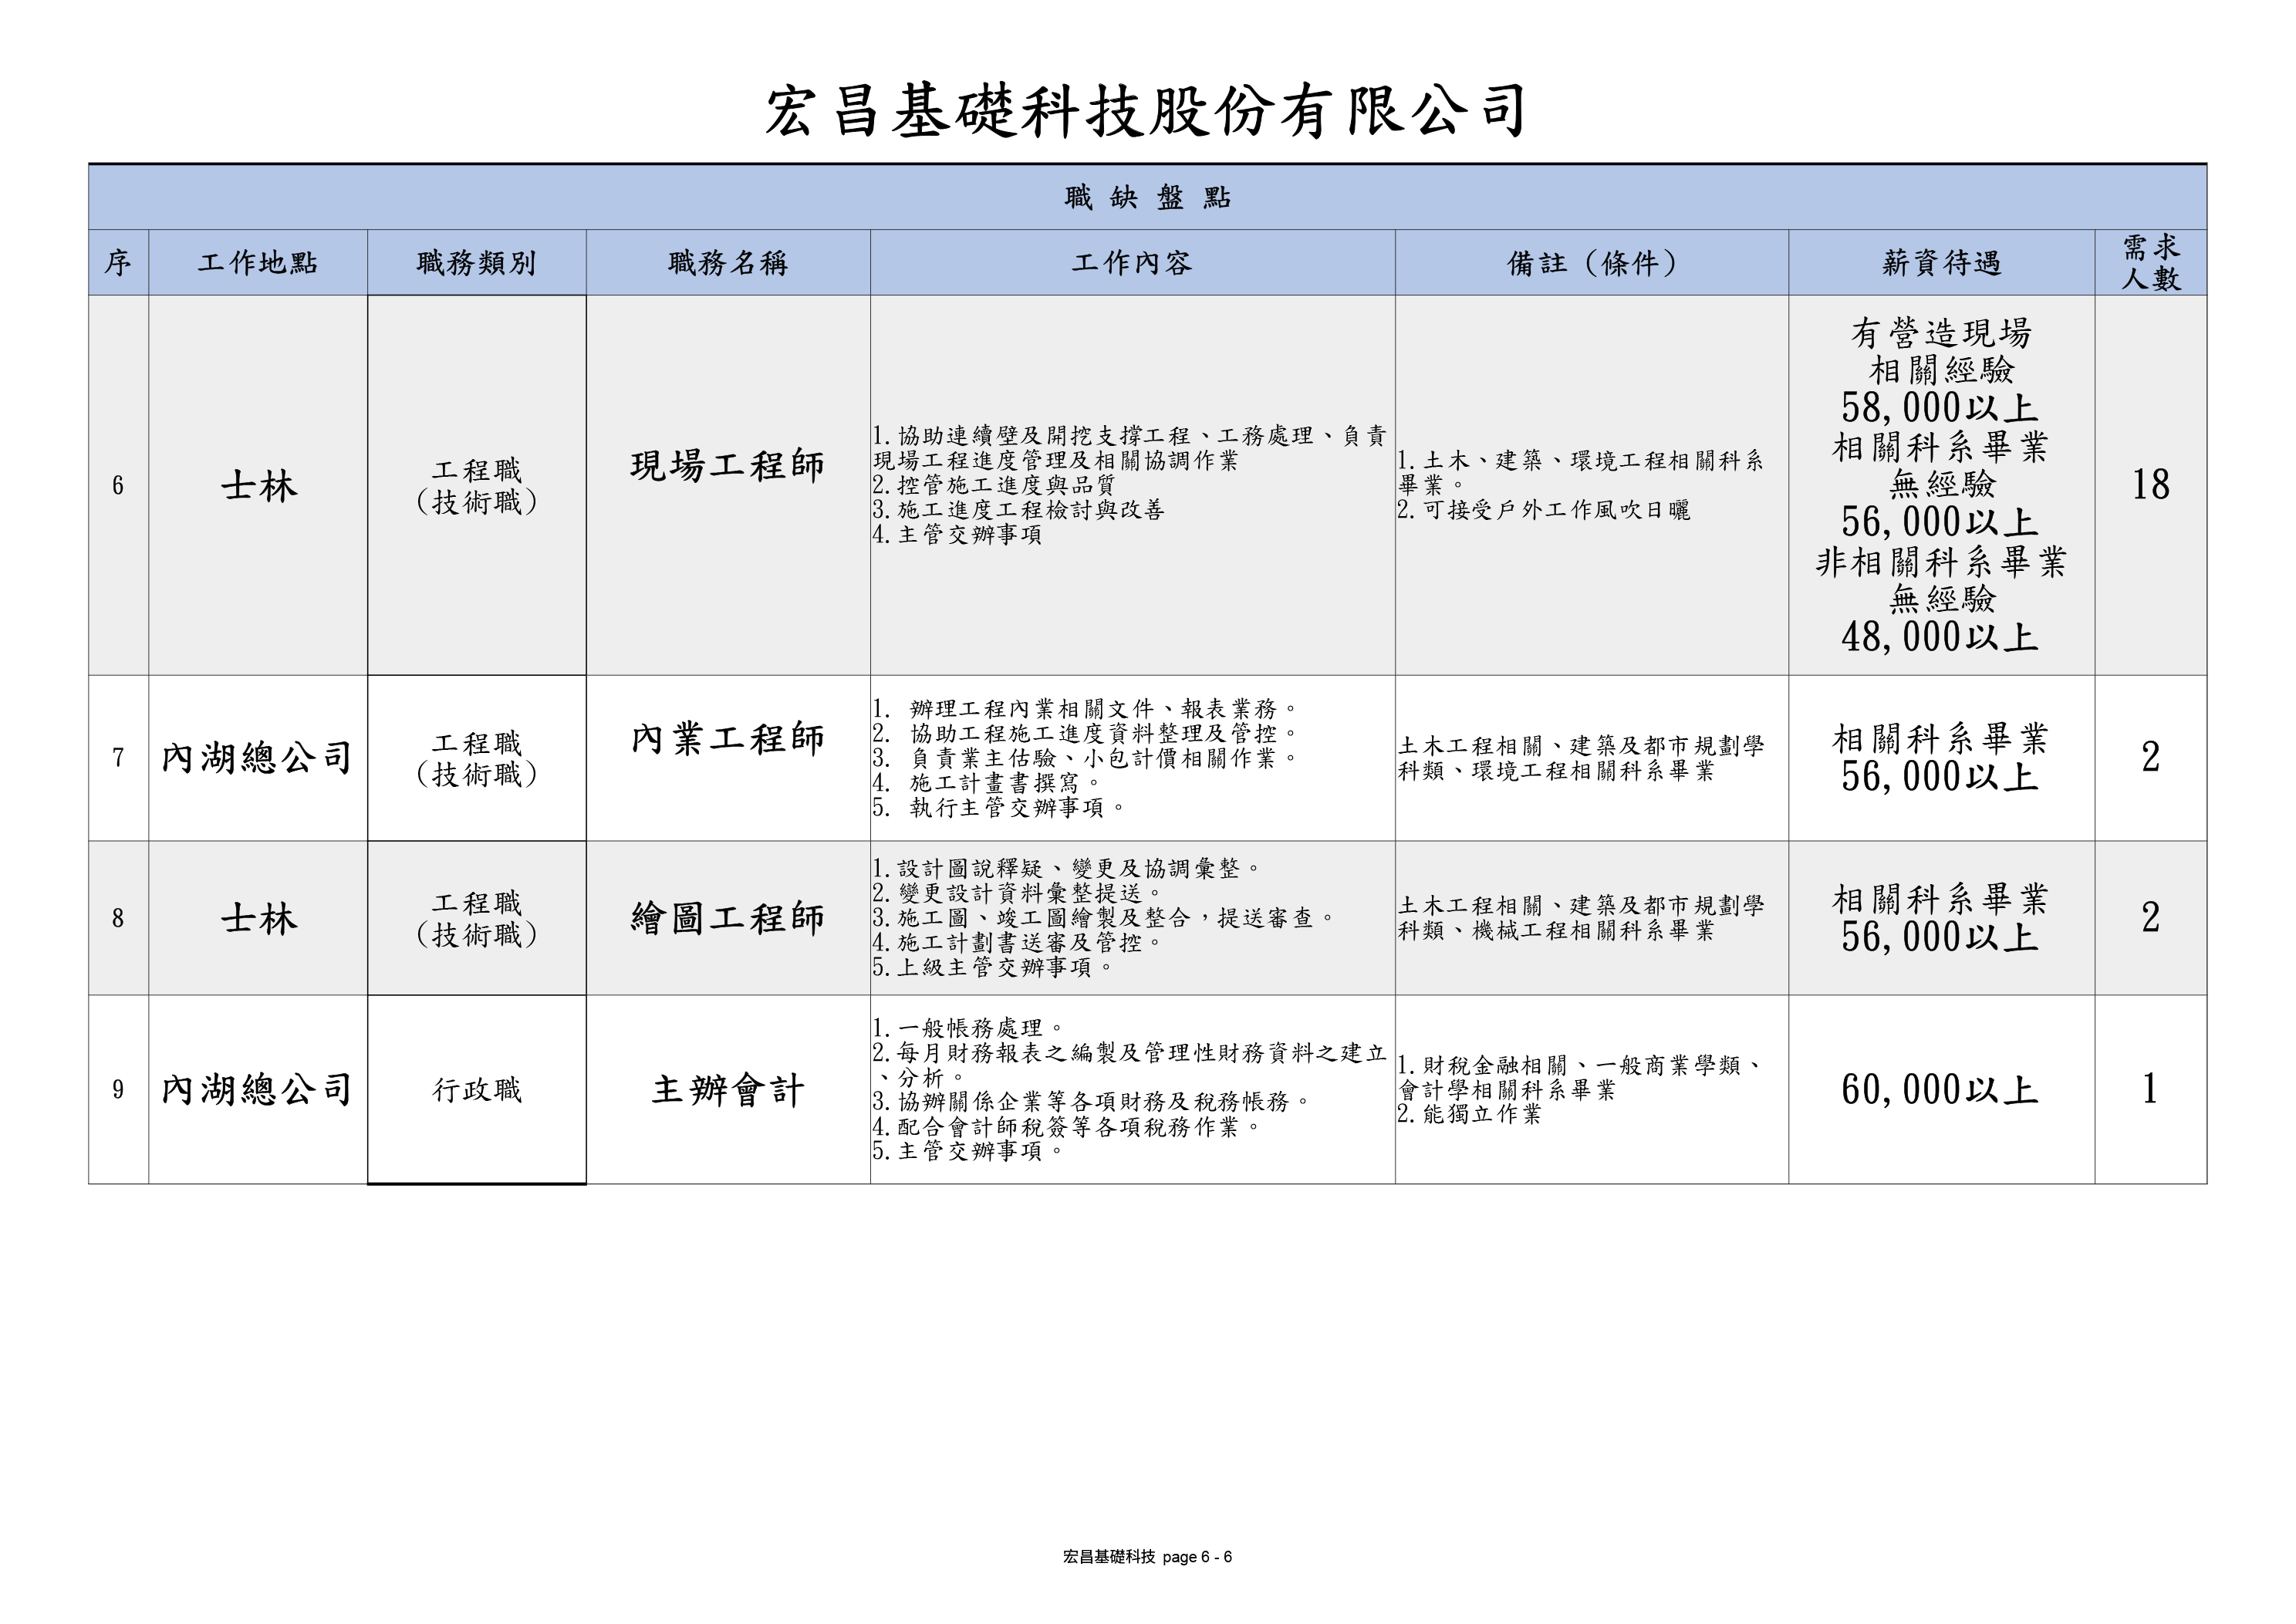Click 工程職(技術職) in 內業工程師 row
Screen dimensions: 2296x1624
pyautogui.click(x=477, y=758)
